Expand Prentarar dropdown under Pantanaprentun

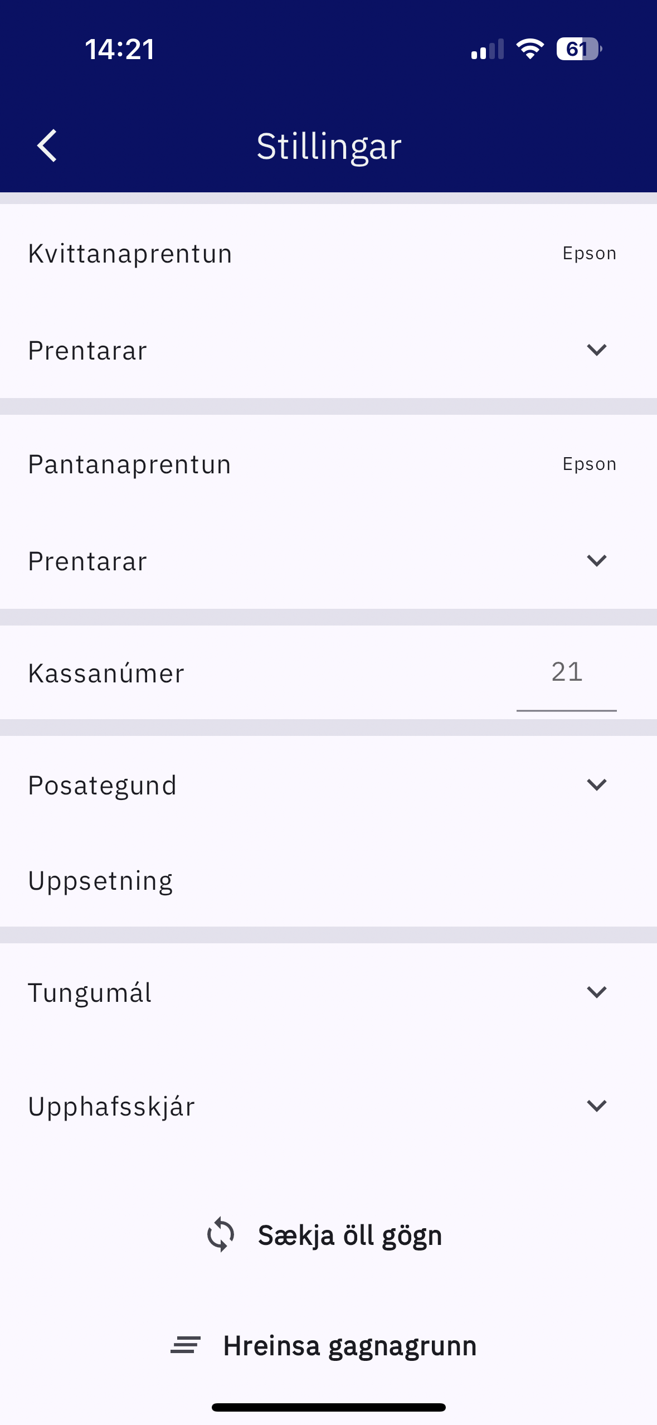pyautogui.click(x=596, y=561)
